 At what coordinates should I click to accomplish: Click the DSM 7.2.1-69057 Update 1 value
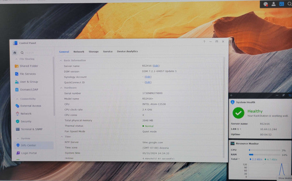(160, 71)
